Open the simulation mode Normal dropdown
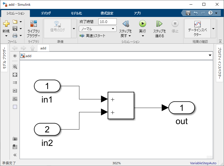Viewport: 224px width, 166px height. tap(98, 29)
